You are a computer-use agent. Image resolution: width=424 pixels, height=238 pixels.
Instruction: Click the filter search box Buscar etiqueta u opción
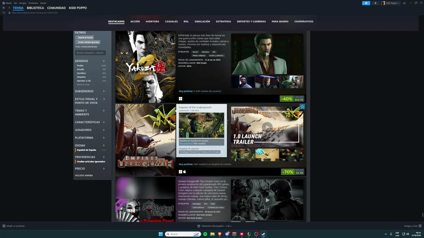90,53
